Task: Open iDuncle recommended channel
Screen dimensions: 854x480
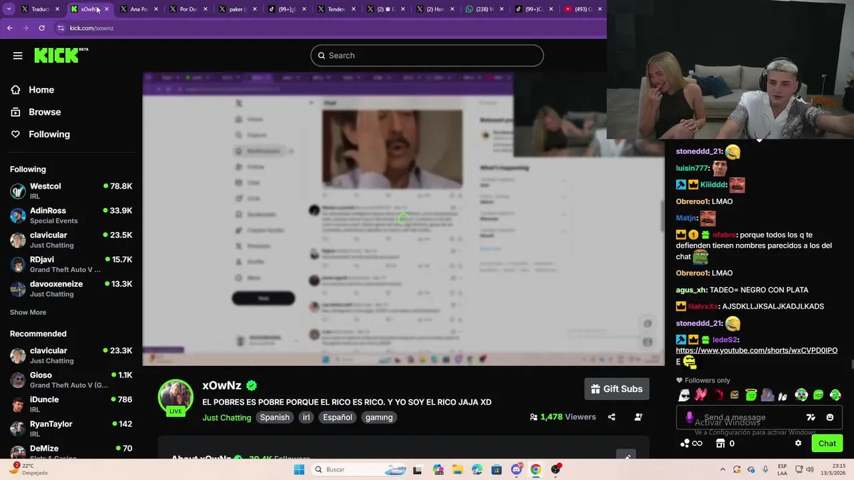Action: (71, 404)
